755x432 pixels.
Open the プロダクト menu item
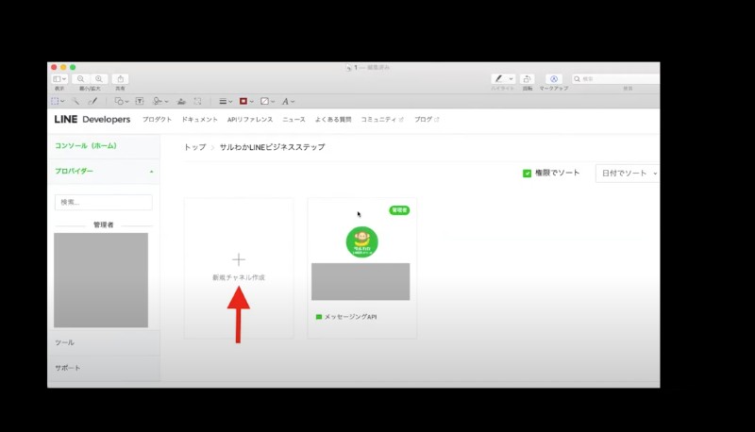[157, 119]
